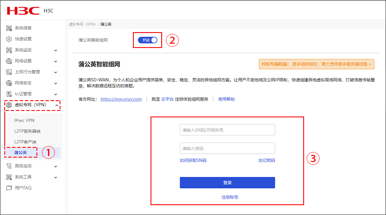Open the https://pgy.oray.com link
This screenshot has width=386, height=215.
coord(121,99)
